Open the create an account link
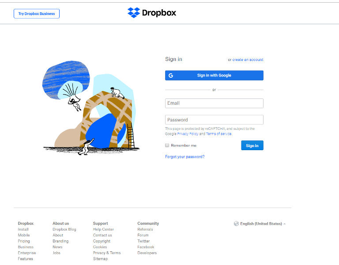339x265 pixels. click(248, 60)
